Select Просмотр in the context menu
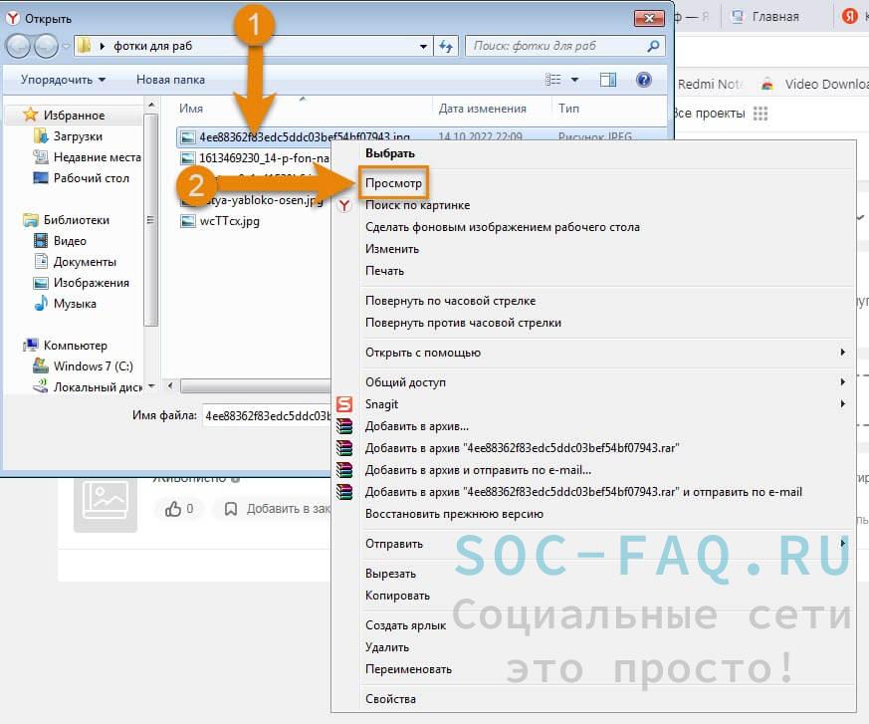 tap(393, 183)
